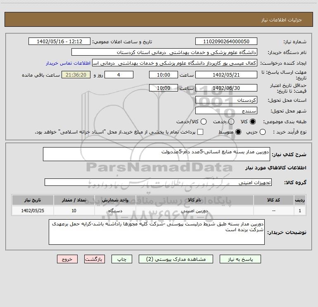Click the دستگاه unit cell
Viewport: 318px width, 307px height.
click(115, 211)
